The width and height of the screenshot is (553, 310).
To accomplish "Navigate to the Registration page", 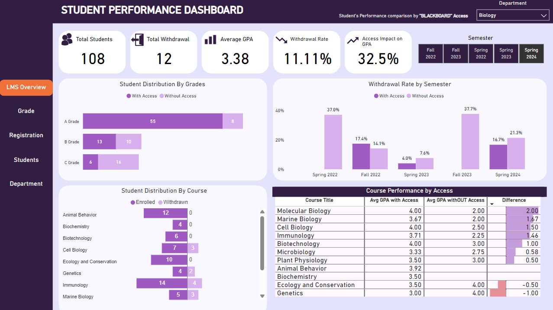I will pyautogui.click(x=26, y=135).
